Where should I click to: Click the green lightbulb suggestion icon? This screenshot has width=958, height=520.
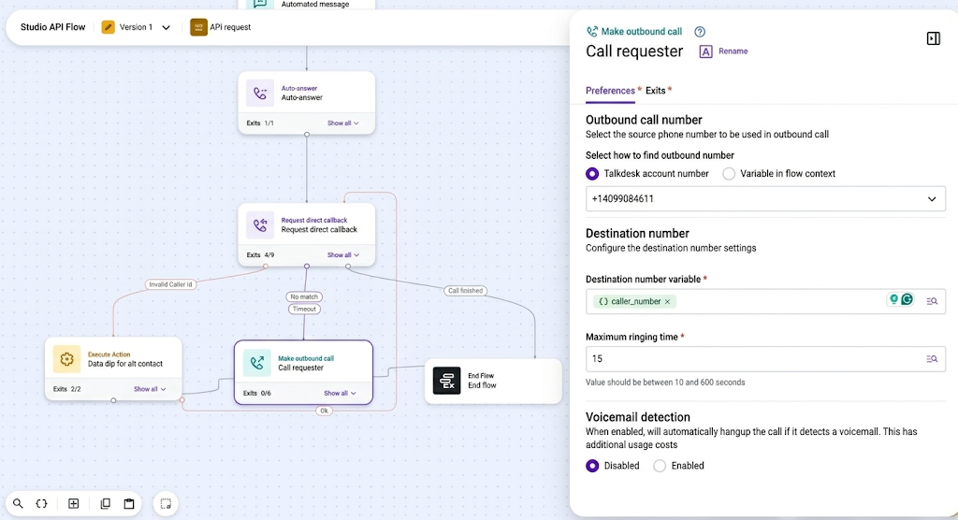click(893, 299)
